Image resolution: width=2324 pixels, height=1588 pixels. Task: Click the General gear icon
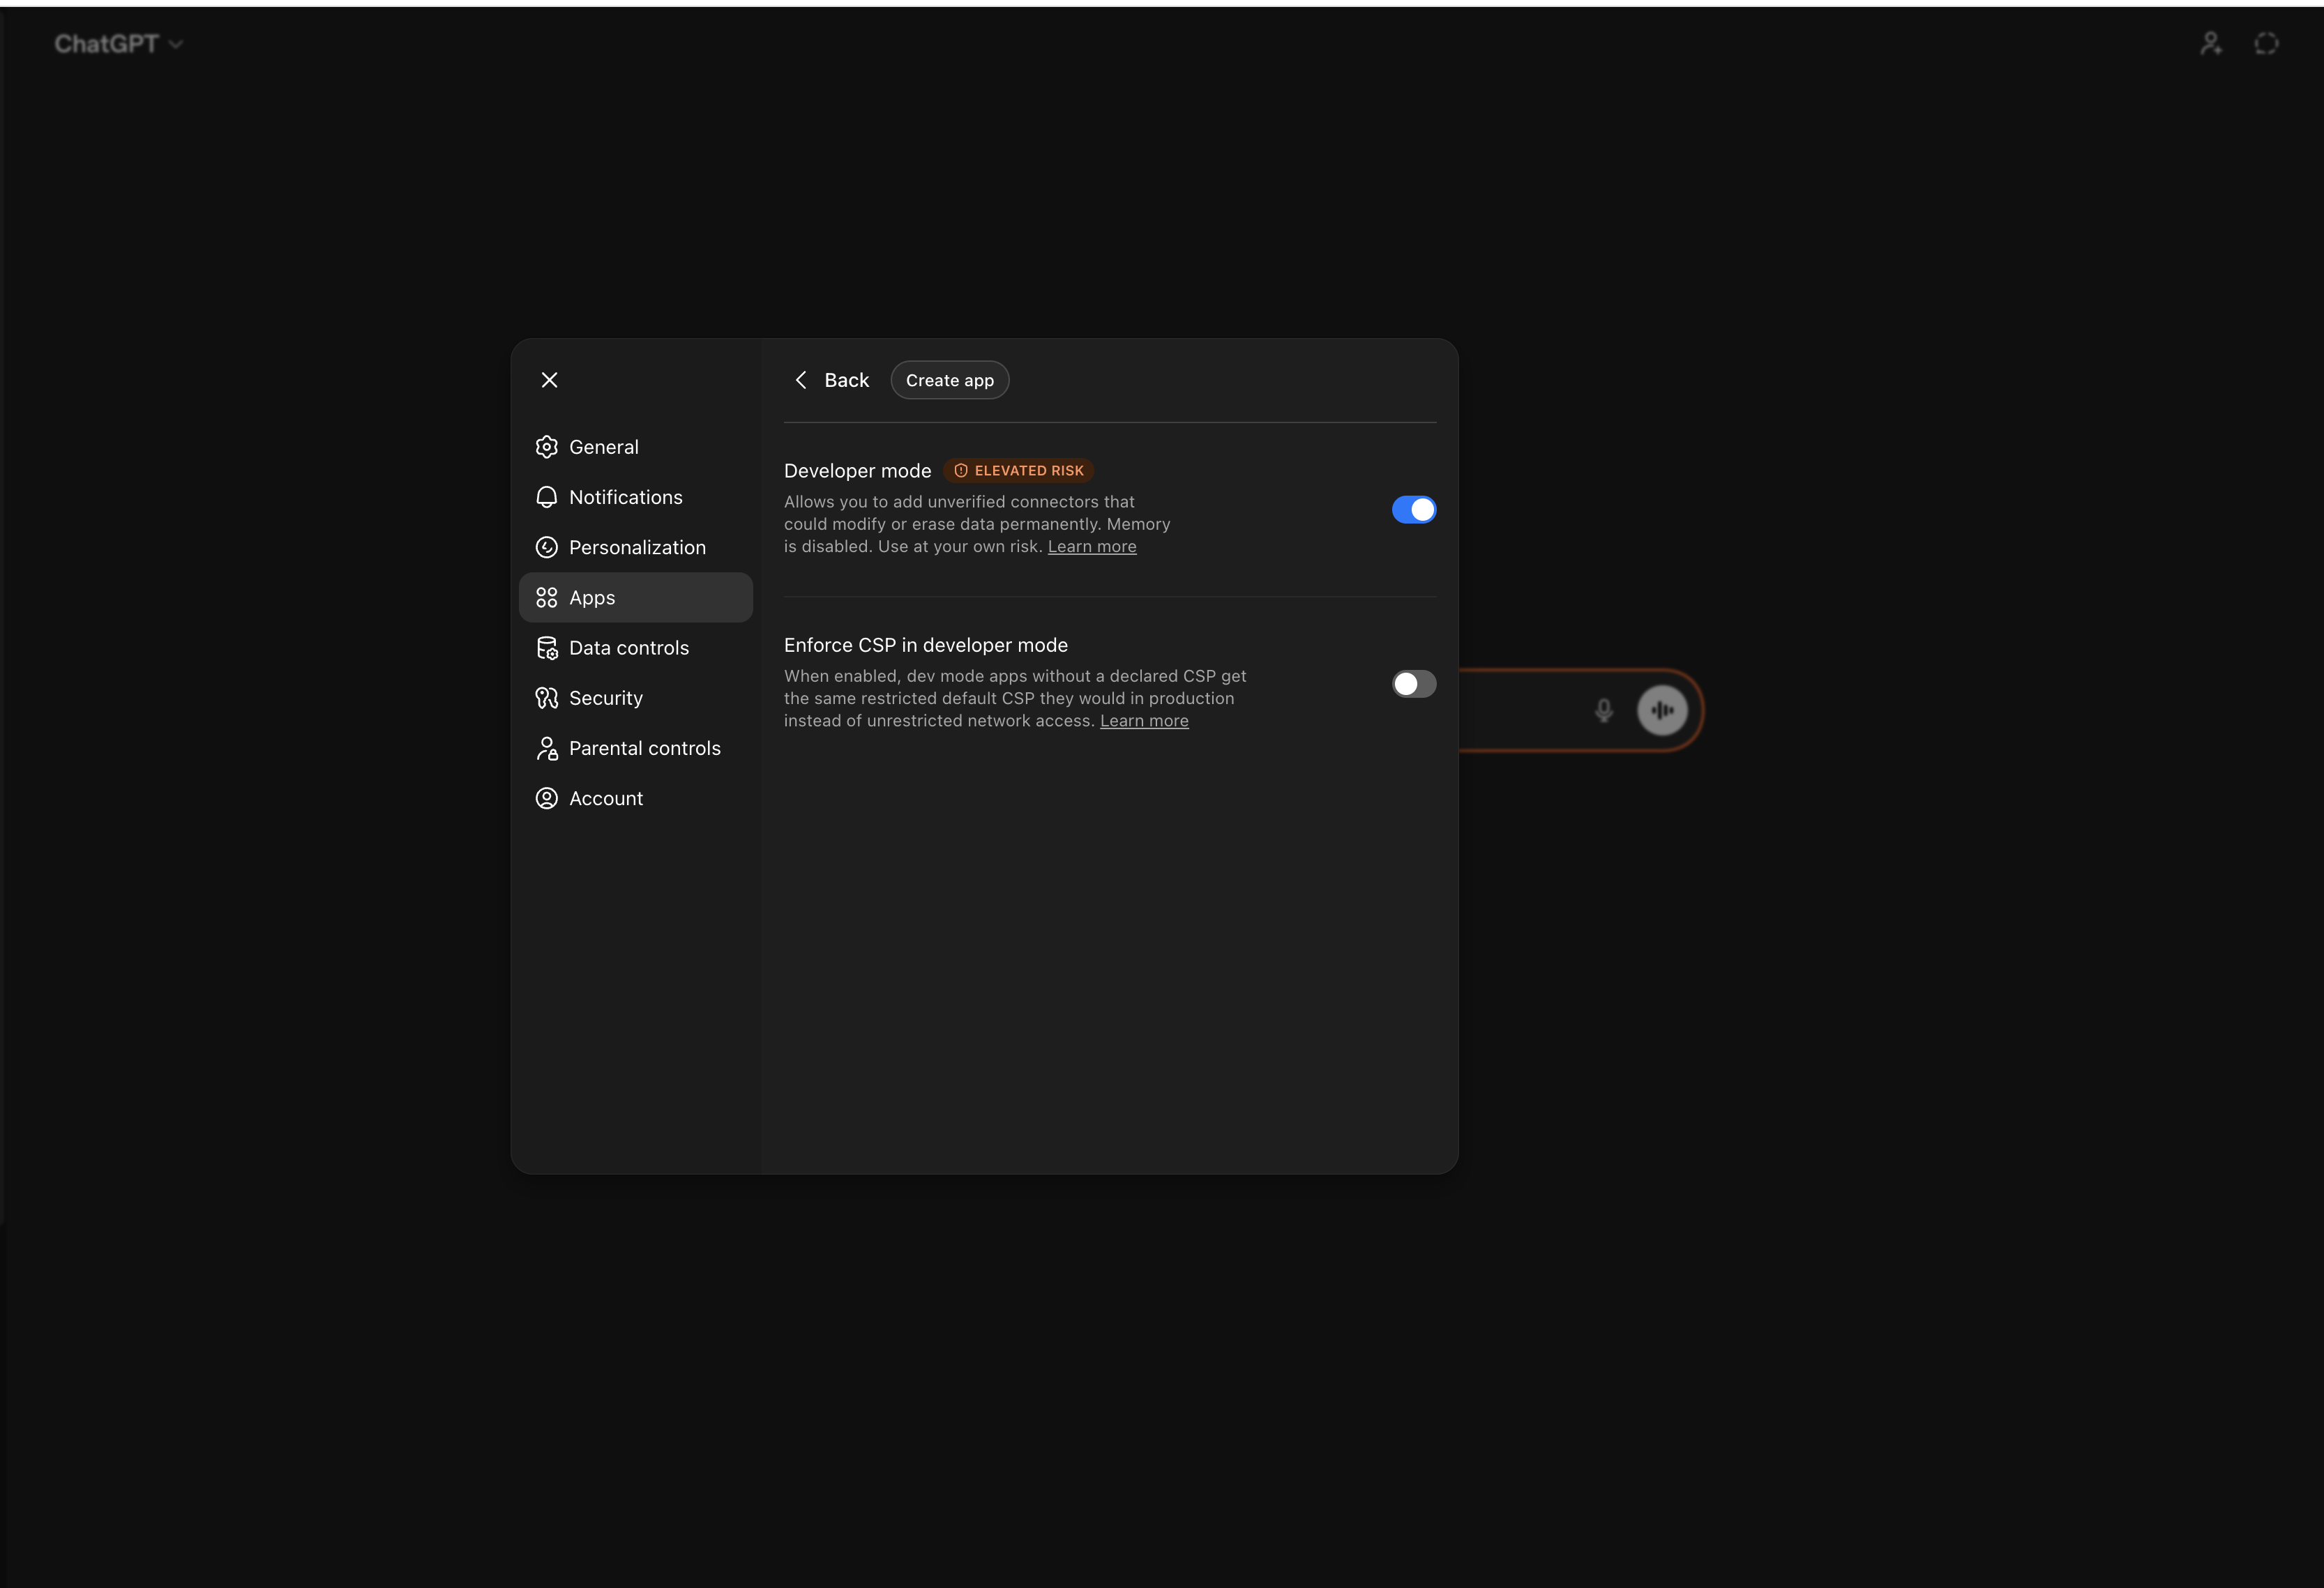pyautogui.click(x=546, y=447)
